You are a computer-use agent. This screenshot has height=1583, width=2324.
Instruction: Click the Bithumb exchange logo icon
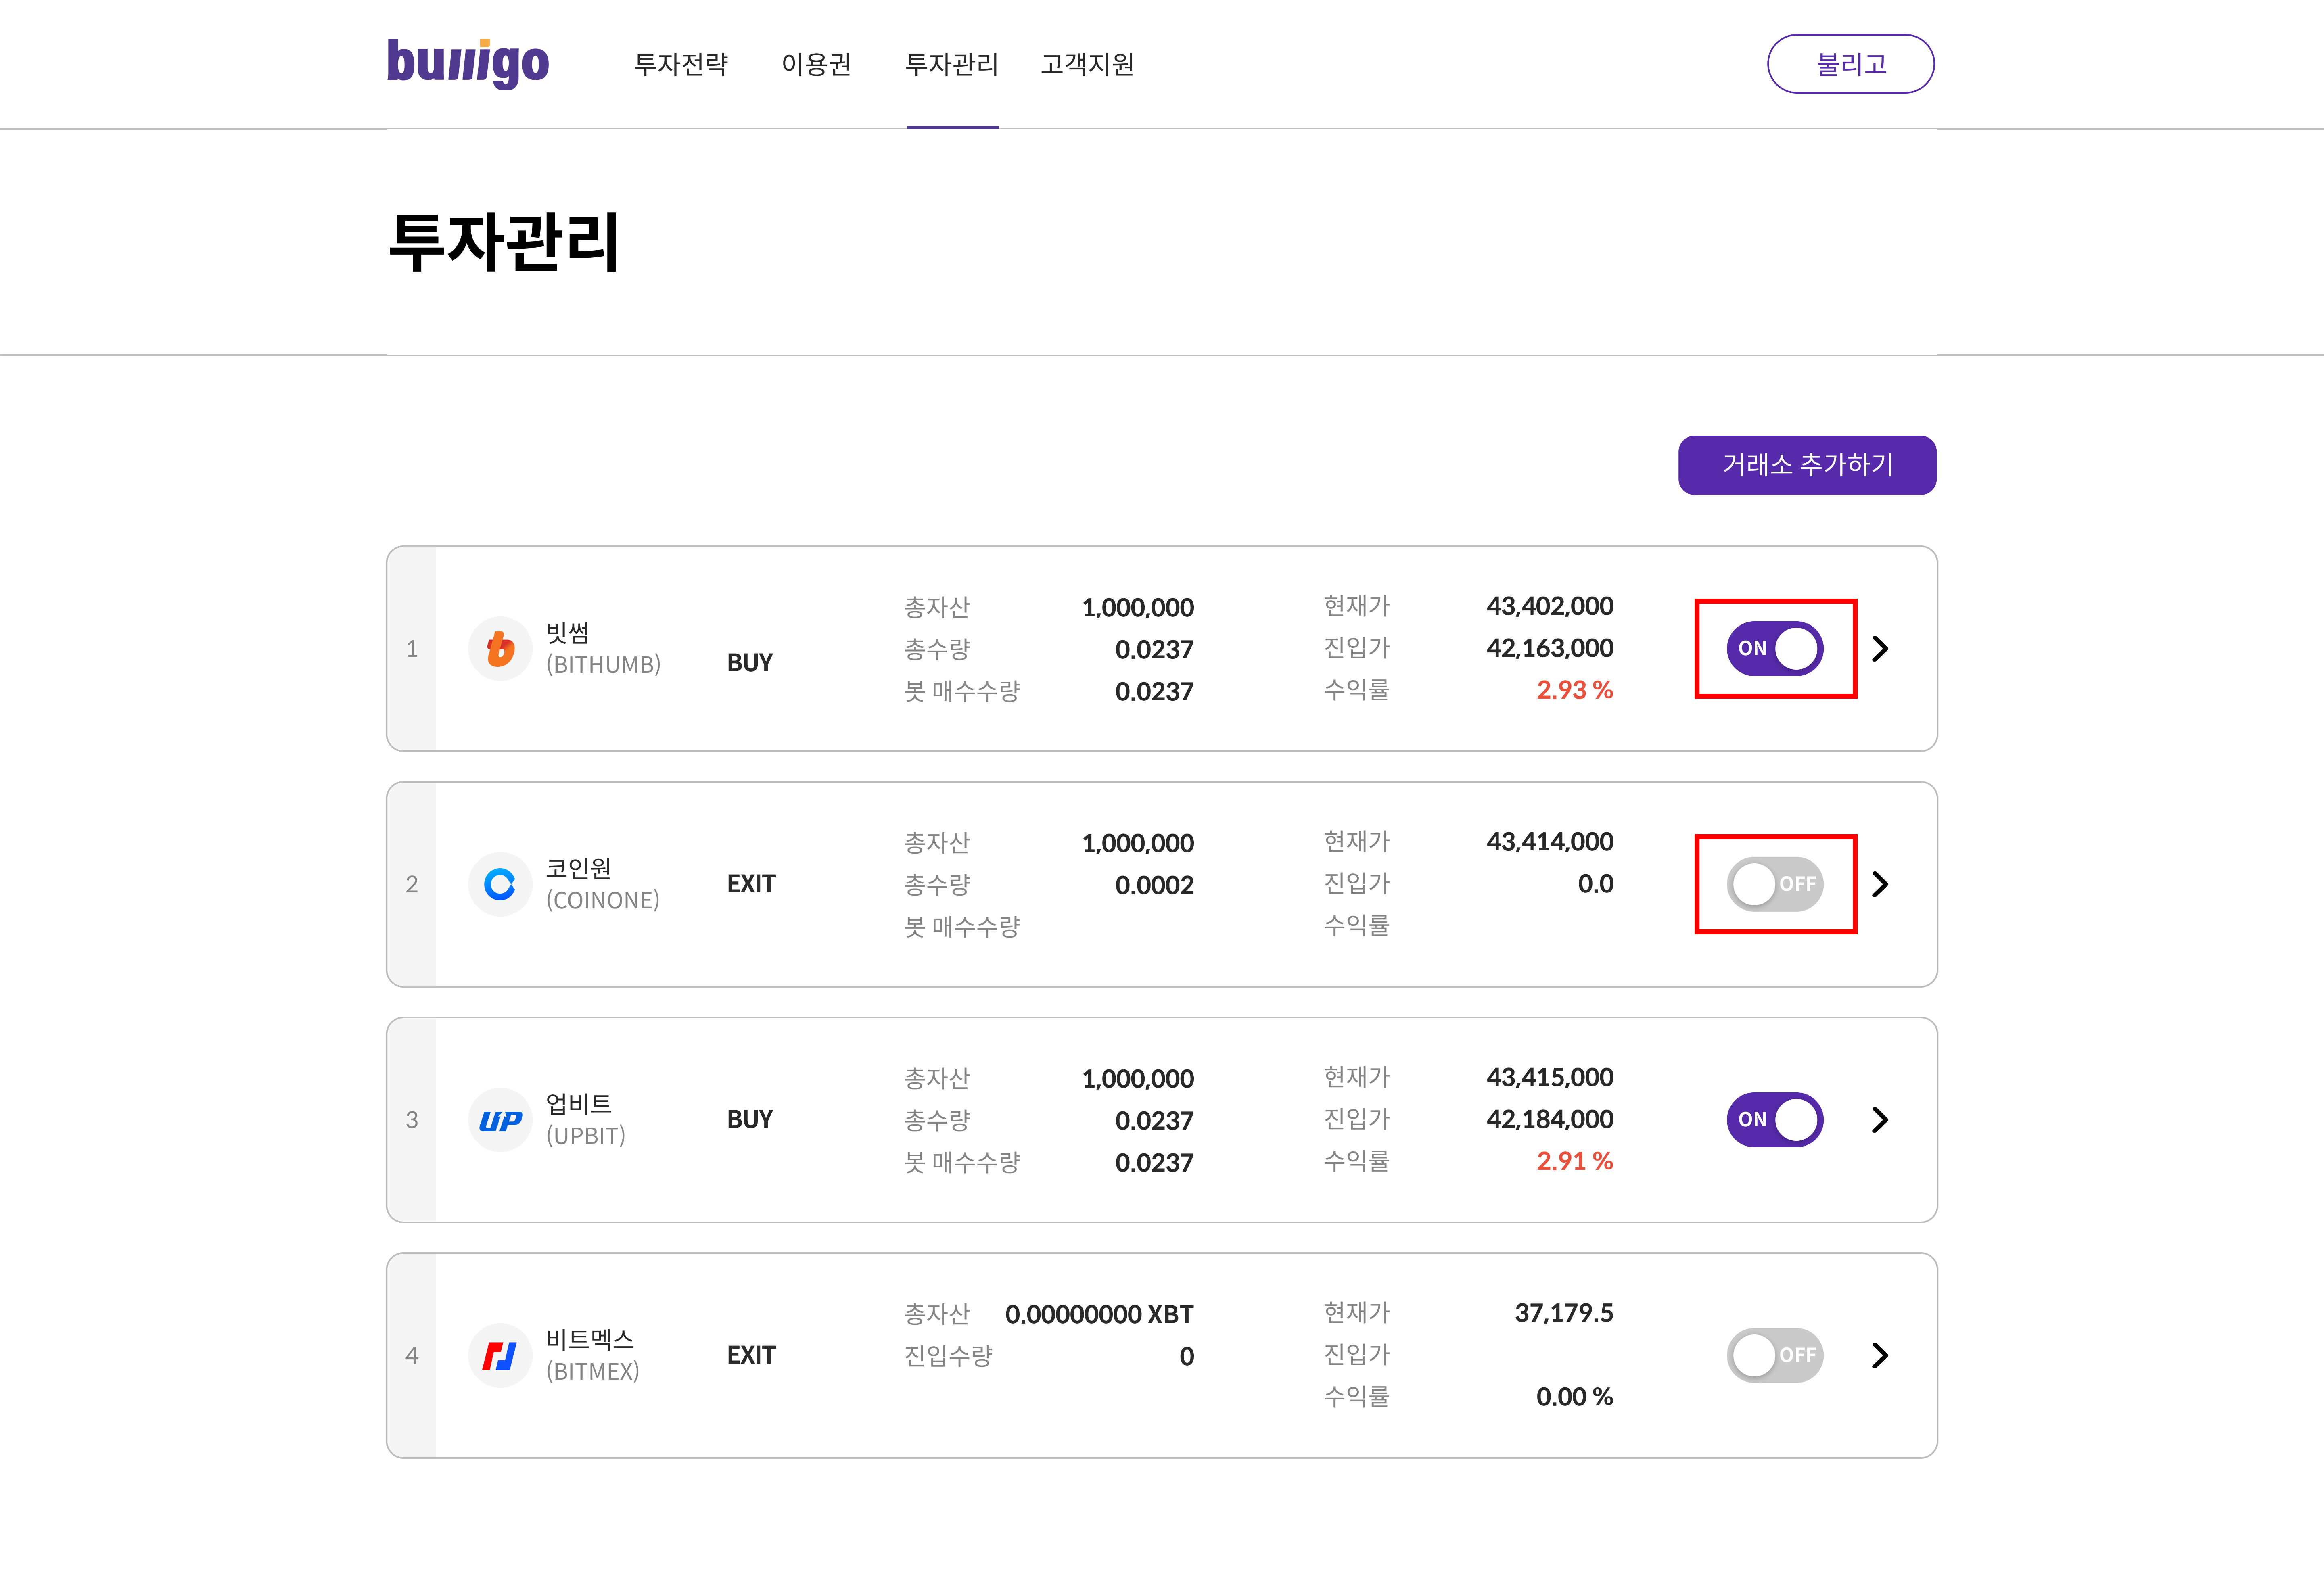500,649
